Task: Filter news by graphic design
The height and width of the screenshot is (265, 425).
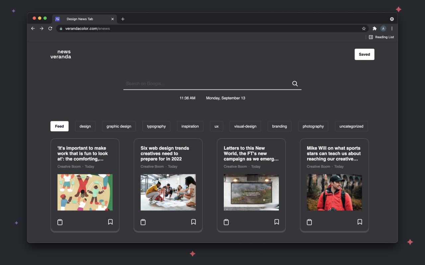Action: (119, 126)
